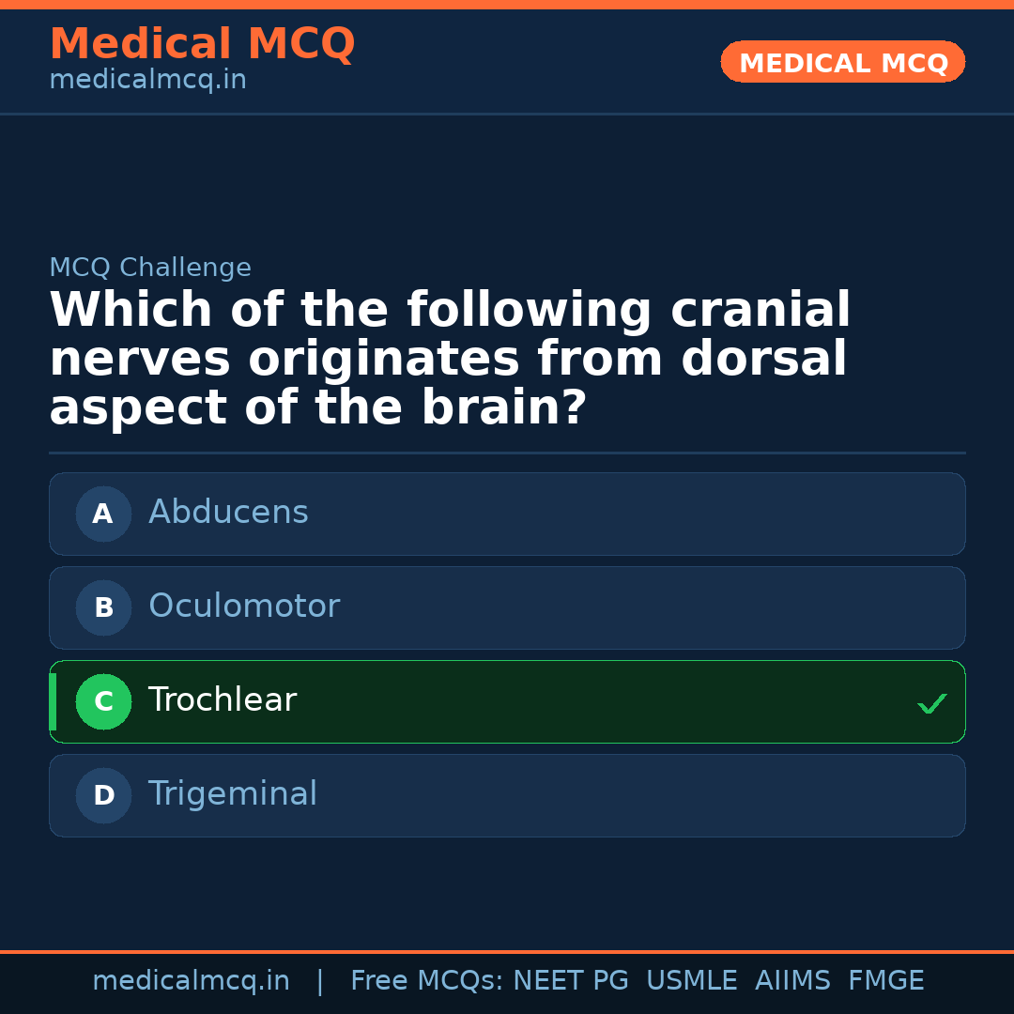Open the MCQ Challenge section label

[150, 268]
